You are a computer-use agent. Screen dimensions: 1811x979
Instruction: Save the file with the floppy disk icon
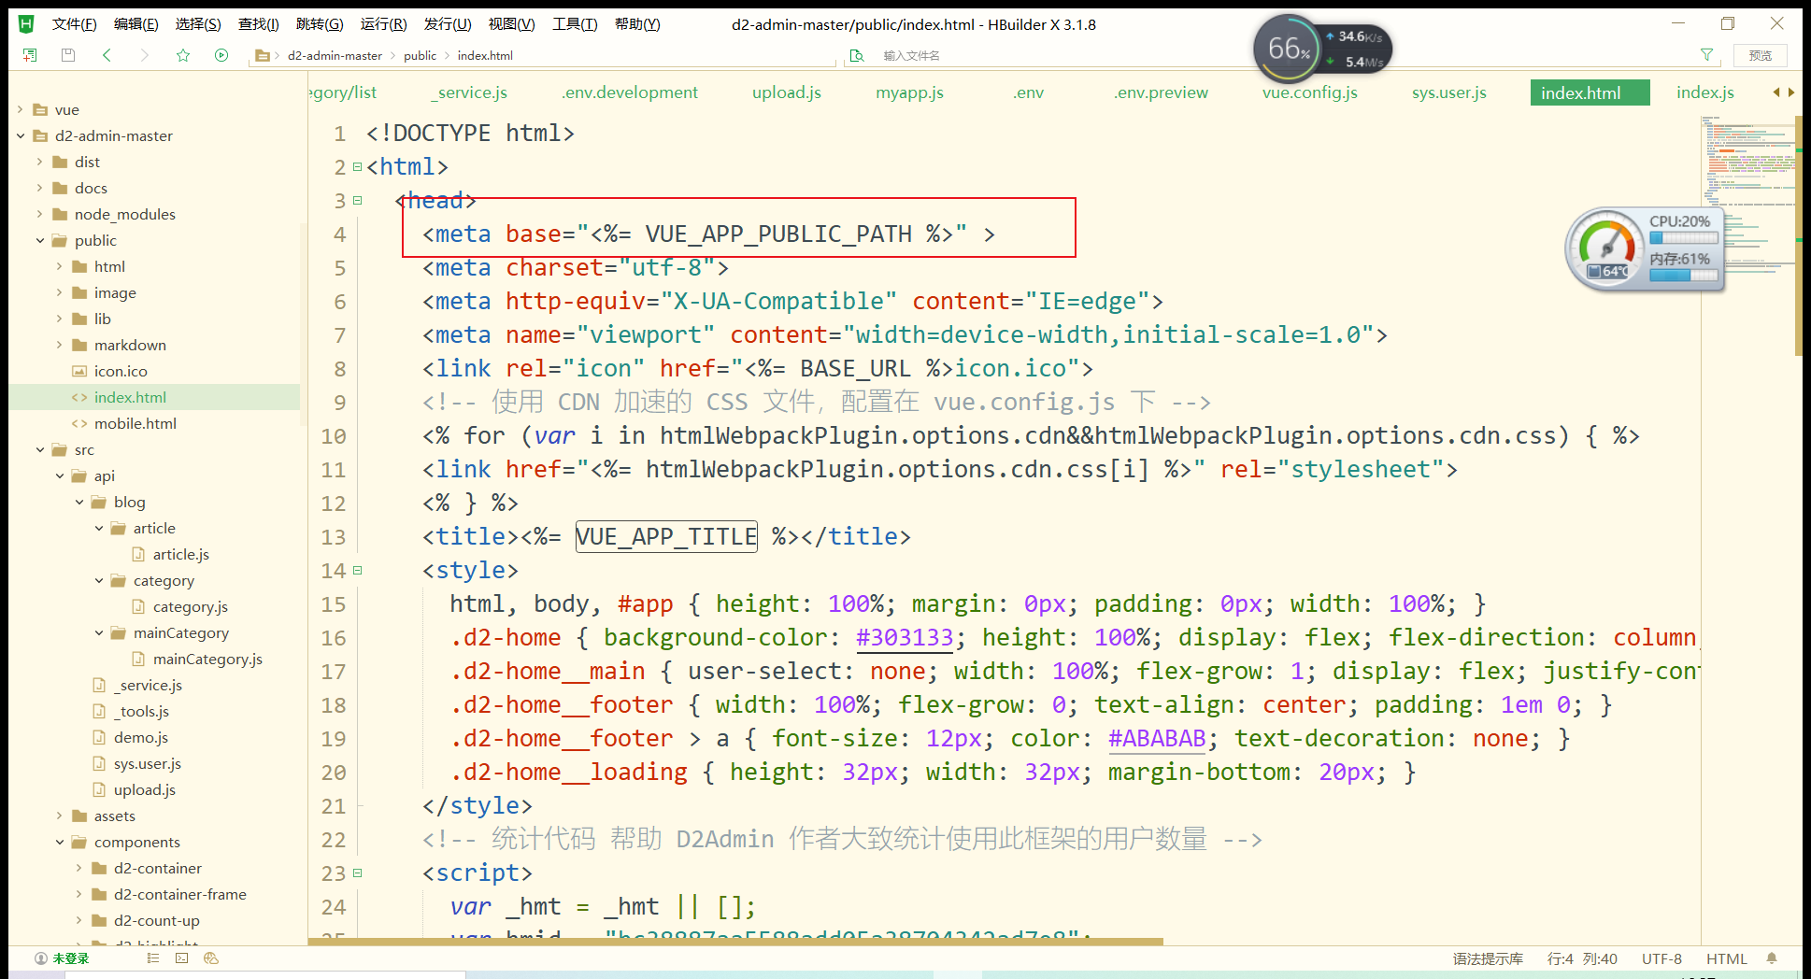point(68,55)
